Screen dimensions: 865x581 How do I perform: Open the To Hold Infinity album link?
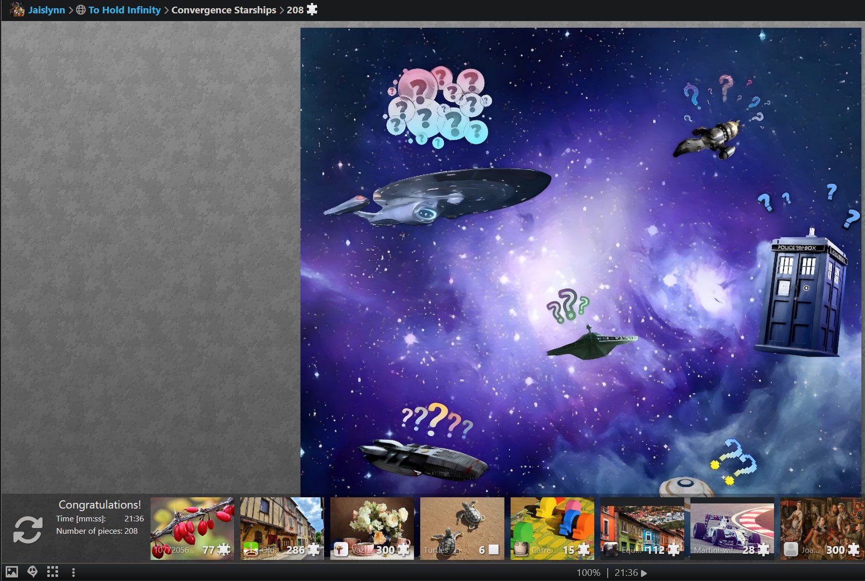(x=124, y=10)
